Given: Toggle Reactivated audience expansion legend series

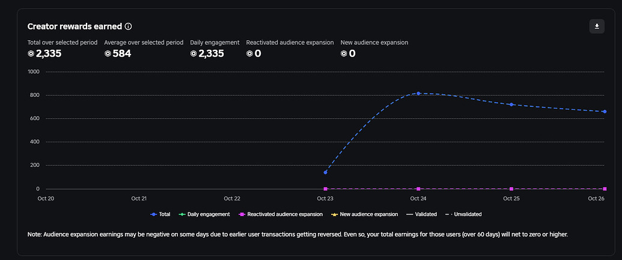Looking at the screenshot, I should click(281, 214).
